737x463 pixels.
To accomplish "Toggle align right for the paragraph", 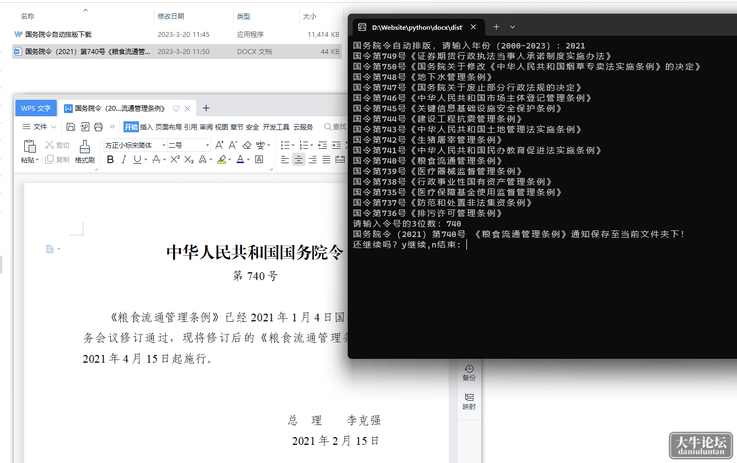I will tap(313, 159).
